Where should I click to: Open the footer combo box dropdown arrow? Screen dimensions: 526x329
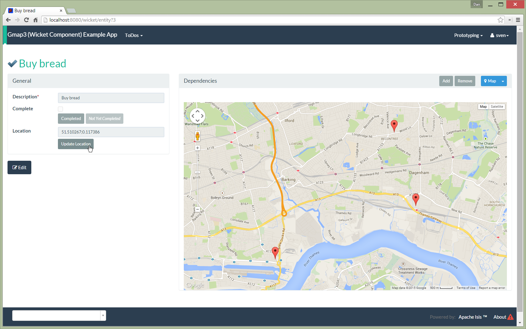(103, 316)
